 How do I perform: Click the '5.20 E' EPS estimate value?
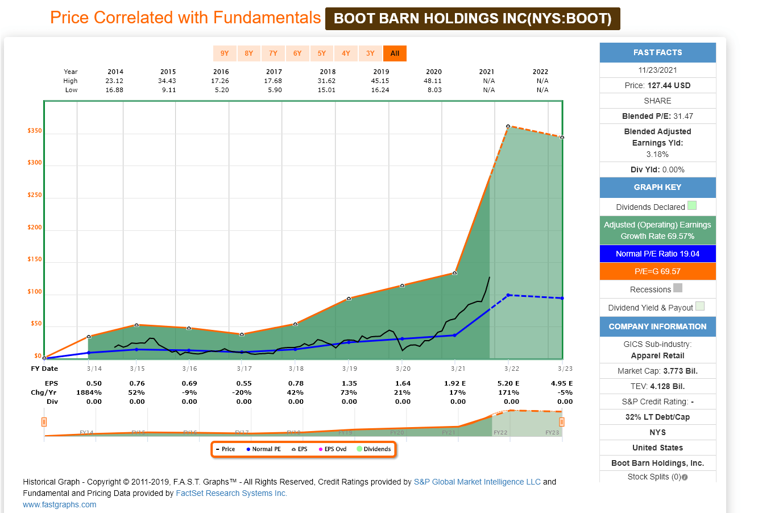pyautogui.click(x=508, y=383)
